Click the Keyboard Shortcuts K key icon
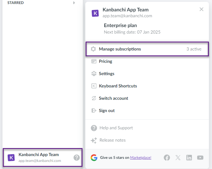This screenshot has width=212, height=169. pyautogui.click(x=94, y=86)
